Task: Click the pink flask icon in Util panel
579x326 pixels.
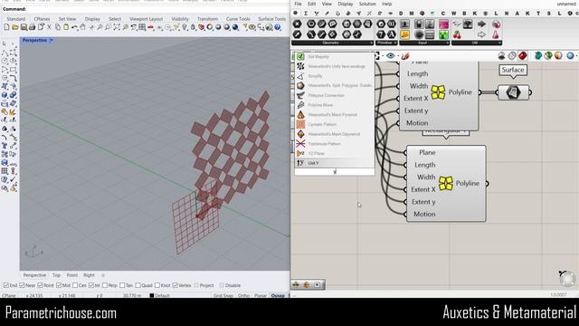Action: tap(496, 34)
